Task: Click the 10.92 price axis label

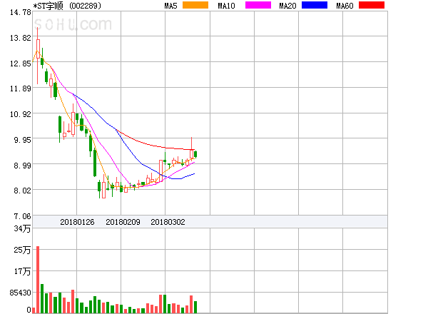Action: [21, 114]
